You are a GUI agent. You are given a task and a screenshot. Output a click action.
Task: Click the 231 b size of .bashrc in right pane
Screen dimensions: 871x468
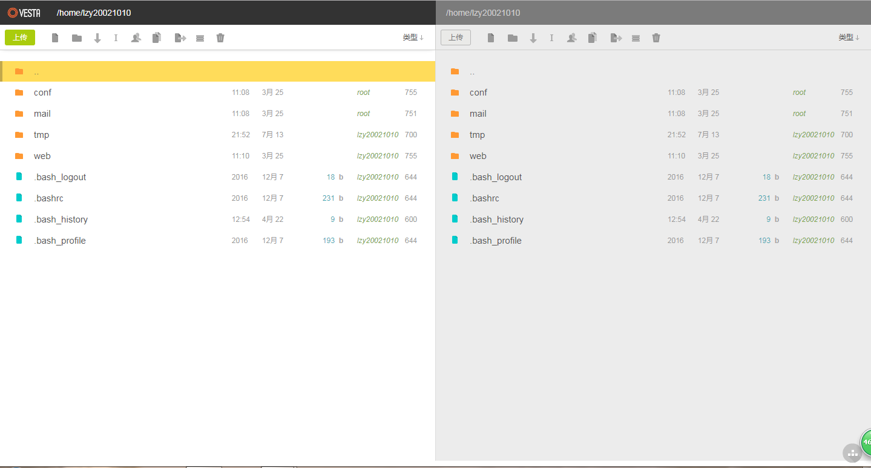click(x=769, y=198)
